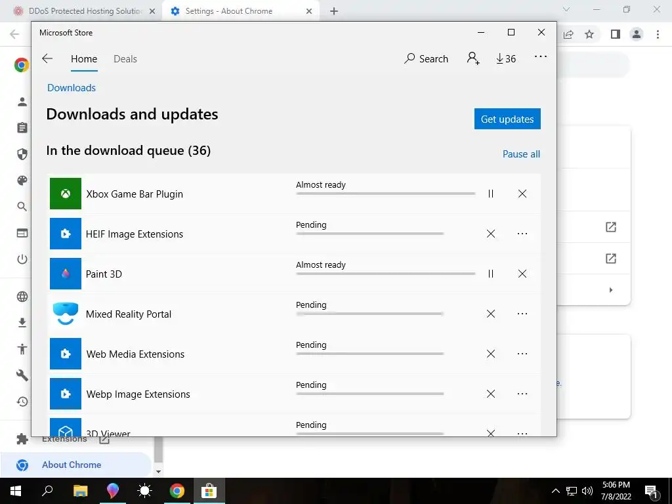This screenshot has width=672, height=504.
Task: Close the DDoS Protected Hosting tab
Action: 152,11
